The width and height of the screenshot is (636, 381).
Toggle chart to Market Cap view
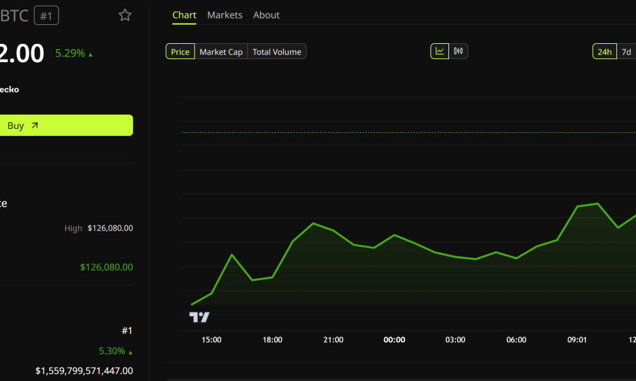point(221,51)
